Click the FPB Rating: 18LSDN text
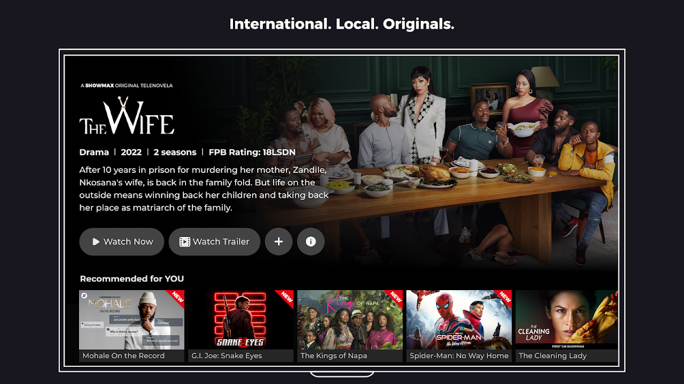This screenshot has width=684, height=384. (252, 152)
